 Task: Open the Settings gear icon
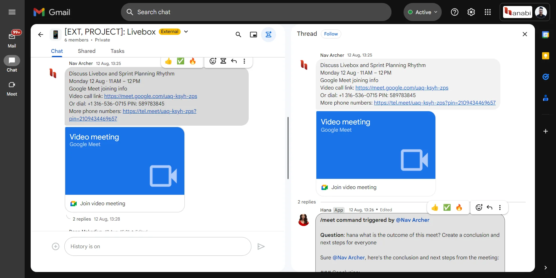point(471,12)
